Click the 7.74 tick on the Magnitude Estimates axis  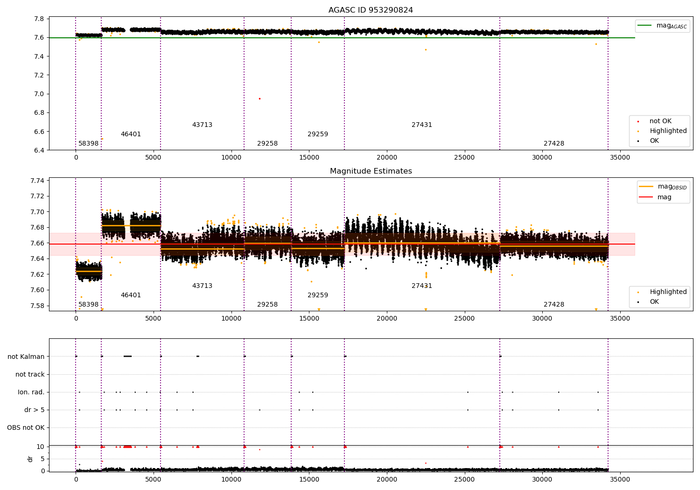(37, 181)
